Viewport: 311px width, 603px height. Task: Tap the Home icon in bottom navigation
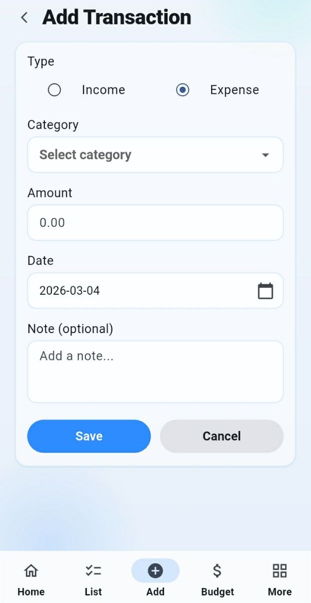[31, 570]
